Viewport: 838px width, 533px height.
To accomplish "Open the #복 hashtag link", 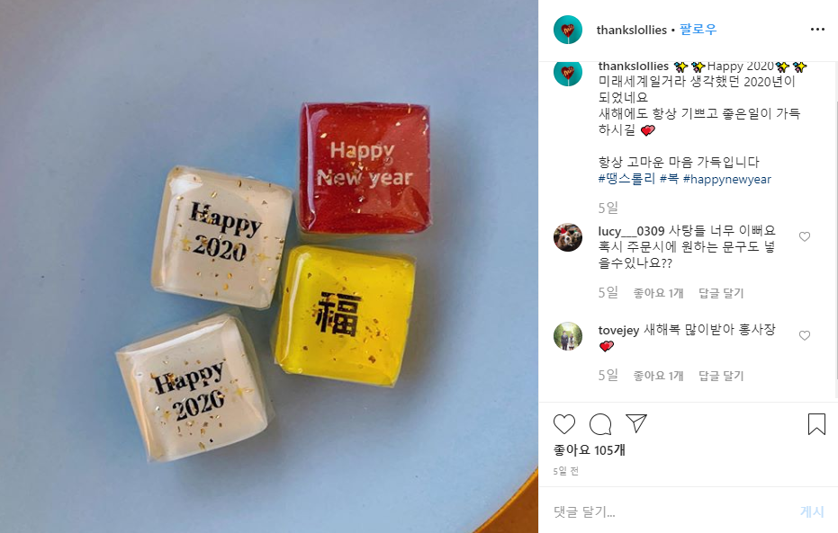I will point(669,179).
